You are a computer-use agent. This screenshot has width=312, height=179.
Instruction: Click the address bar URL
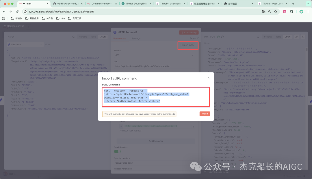61,12
